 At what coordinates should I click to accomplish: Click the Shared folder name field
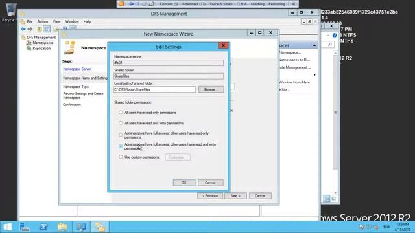click(x=169, y=76)
